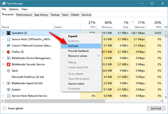Viewport: 168px width, 114px height.
Task: Click the Service Host CDPUserSvc gear icon
Action: [9, 39]
